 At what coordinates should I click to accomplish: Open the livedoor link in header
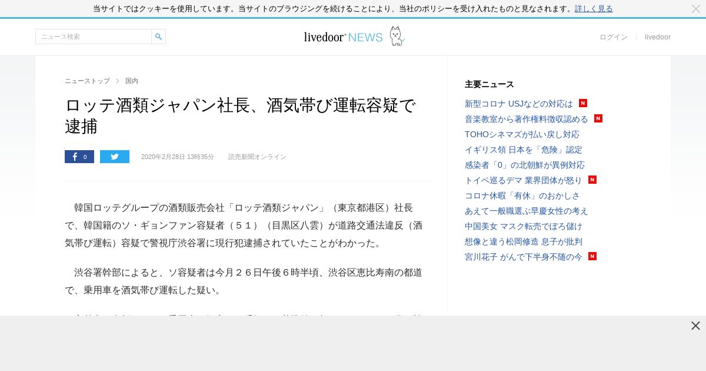point(658,37)
